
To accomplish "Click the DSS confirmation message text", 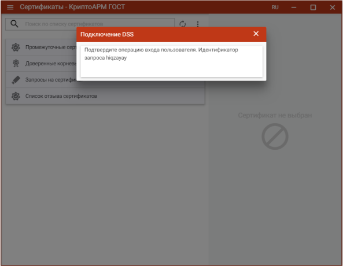I will (x=161, y=54).
